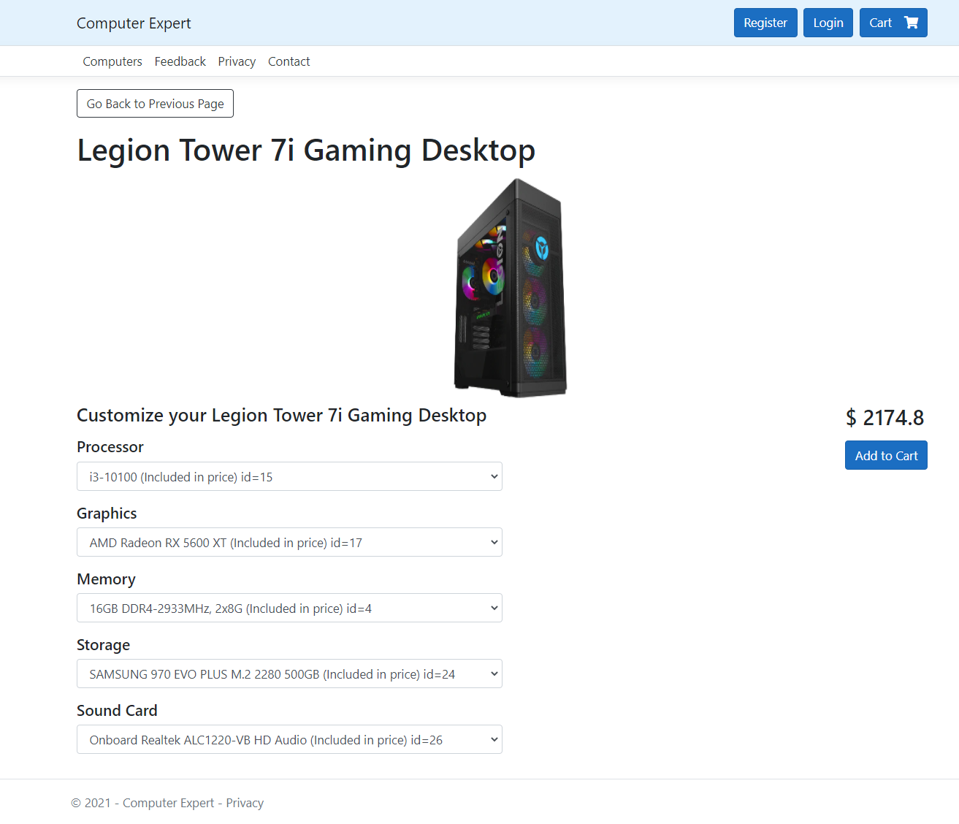Select the Contact menu item
Viewport: 959px width, 824px height.
point(289,61)
